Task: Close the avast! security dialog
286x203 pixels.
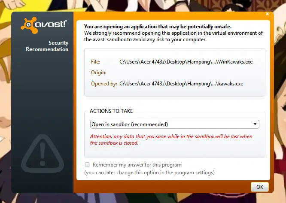Action: tap(268, 14)
